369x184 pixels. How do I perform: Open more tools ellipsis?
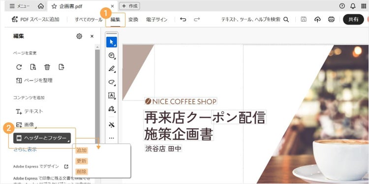[x=112, y=138]
